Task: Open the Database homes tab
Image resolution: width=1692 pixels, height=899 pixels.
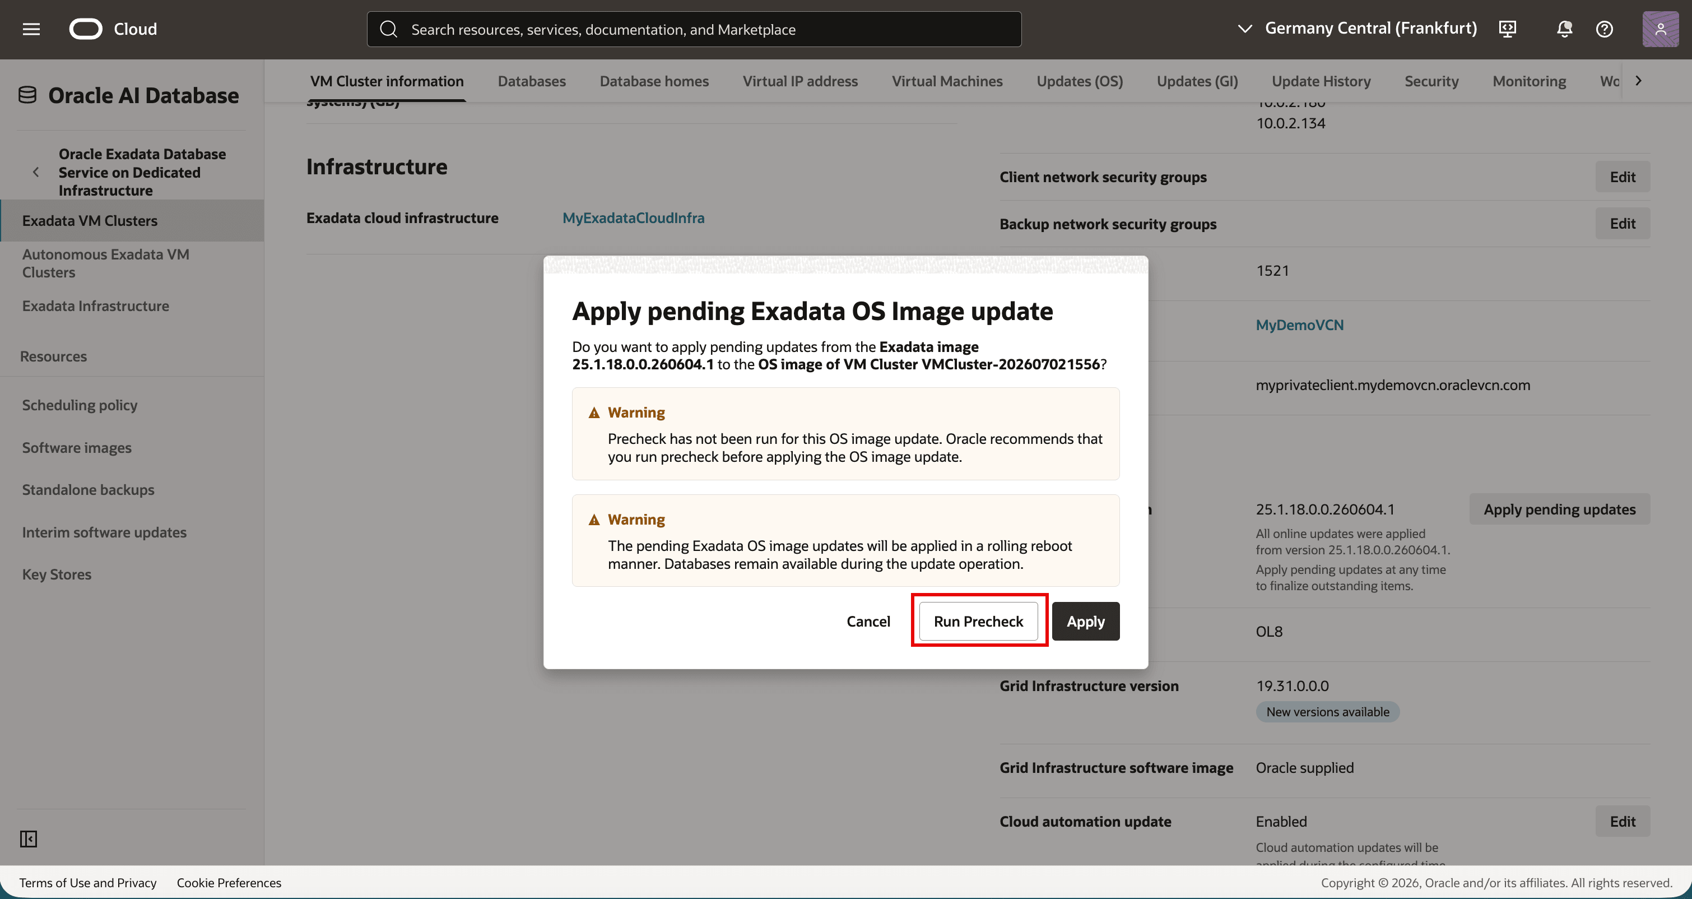Action: click(654, 81)
